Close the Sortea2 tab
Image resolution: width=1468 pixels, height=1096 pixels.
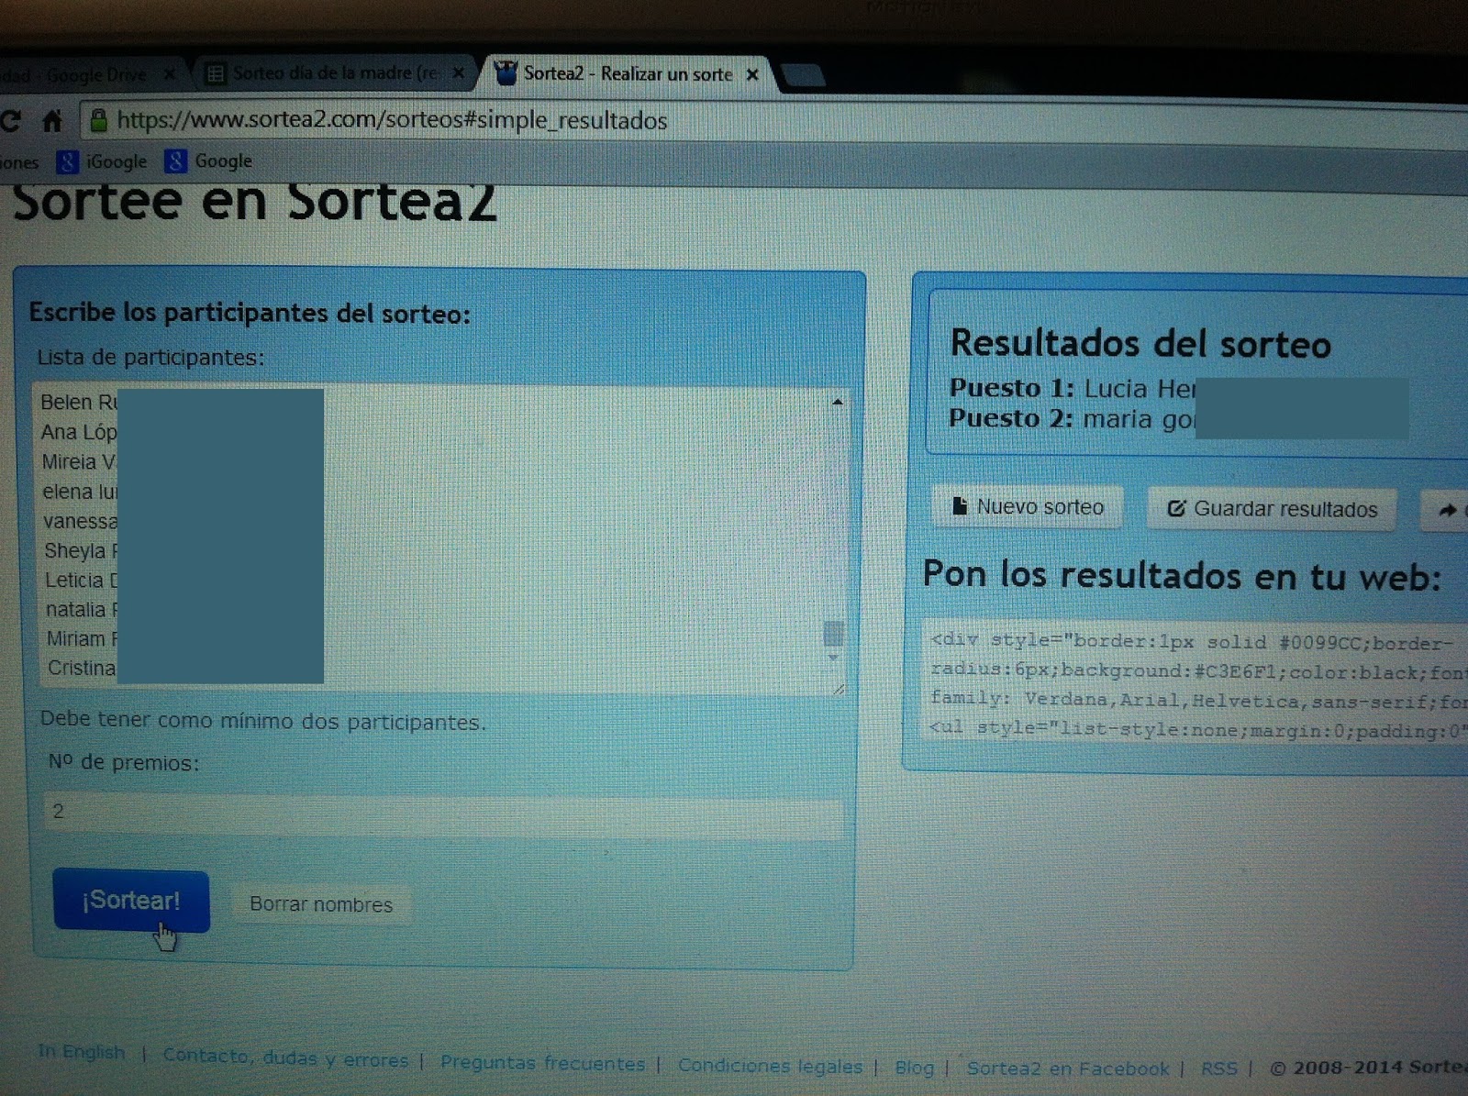(x=752, y=74)
